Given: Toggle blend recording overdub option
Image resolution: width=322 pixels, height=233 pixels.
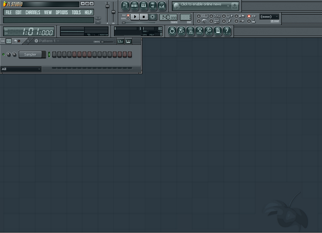Looking at the screenshot, I should point(224,16).
